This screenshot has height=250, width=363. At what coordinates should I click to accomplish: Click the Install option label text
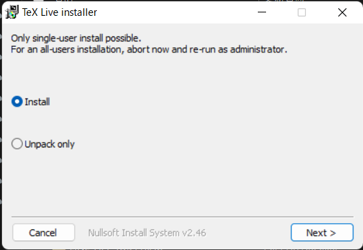coord(37,102)
